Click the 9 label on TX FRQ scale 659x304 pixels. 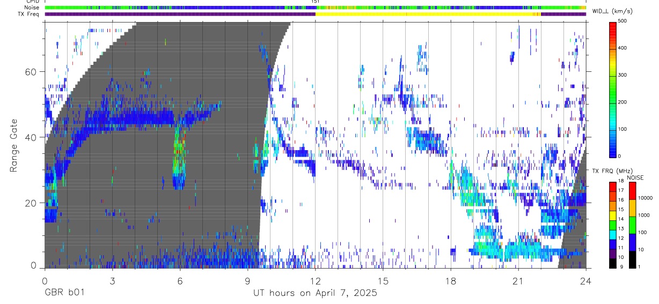620,267
